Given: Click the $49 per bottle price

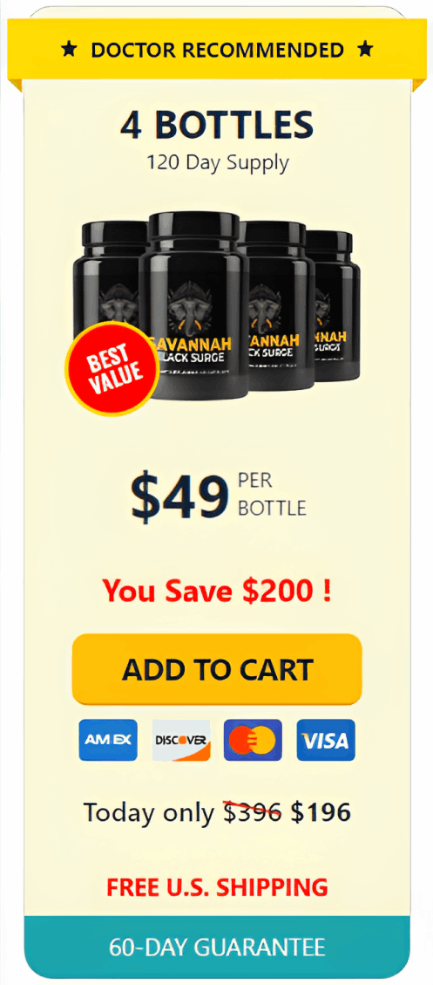Looking at the screenshot, I should 218,495.
